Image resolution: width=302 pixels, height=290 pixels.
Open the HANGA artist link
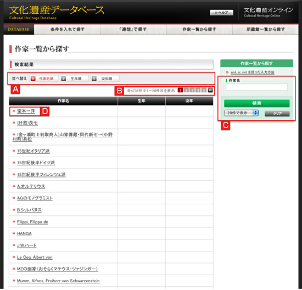point(24,233)
